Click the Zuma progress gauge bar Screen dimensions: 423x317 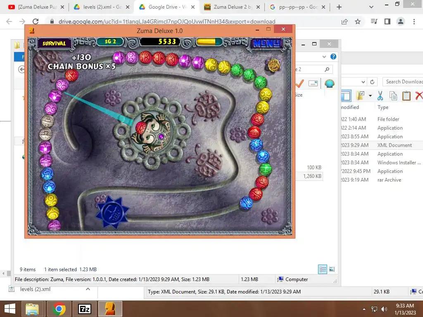(209, 42)
